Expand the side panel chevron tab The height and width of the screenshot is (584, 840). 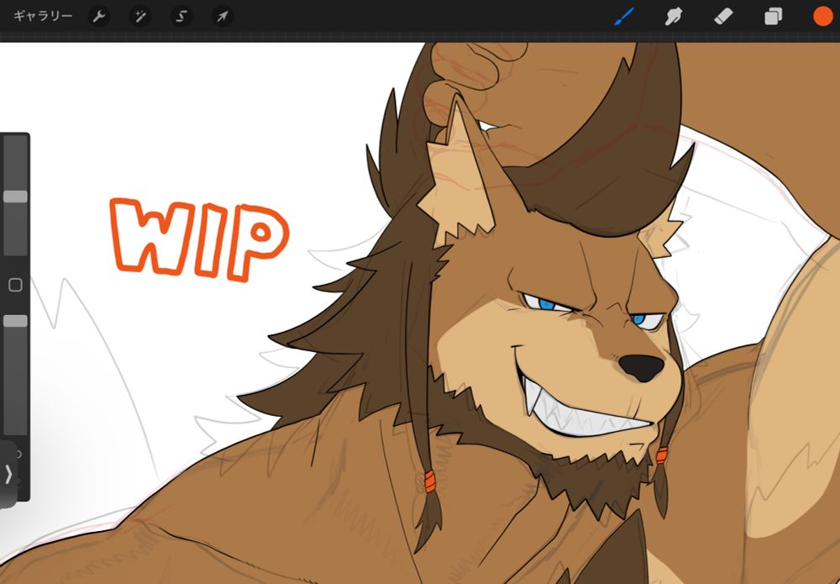(8, 474)
